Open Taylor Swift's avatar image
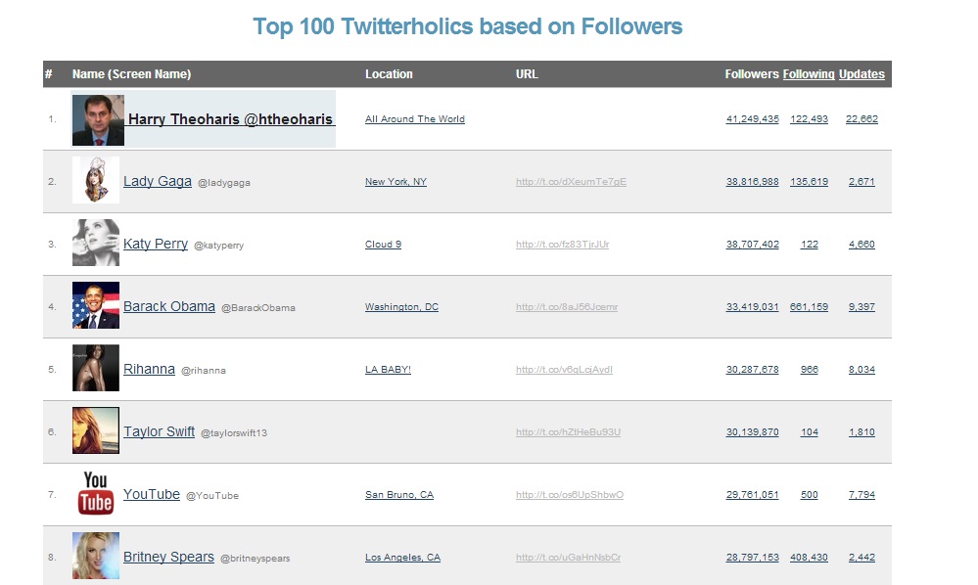The height and width of the screenshot is (585, 978). 96,431
